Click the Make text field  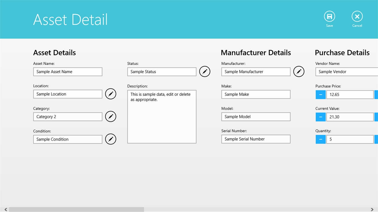point(256,94)
